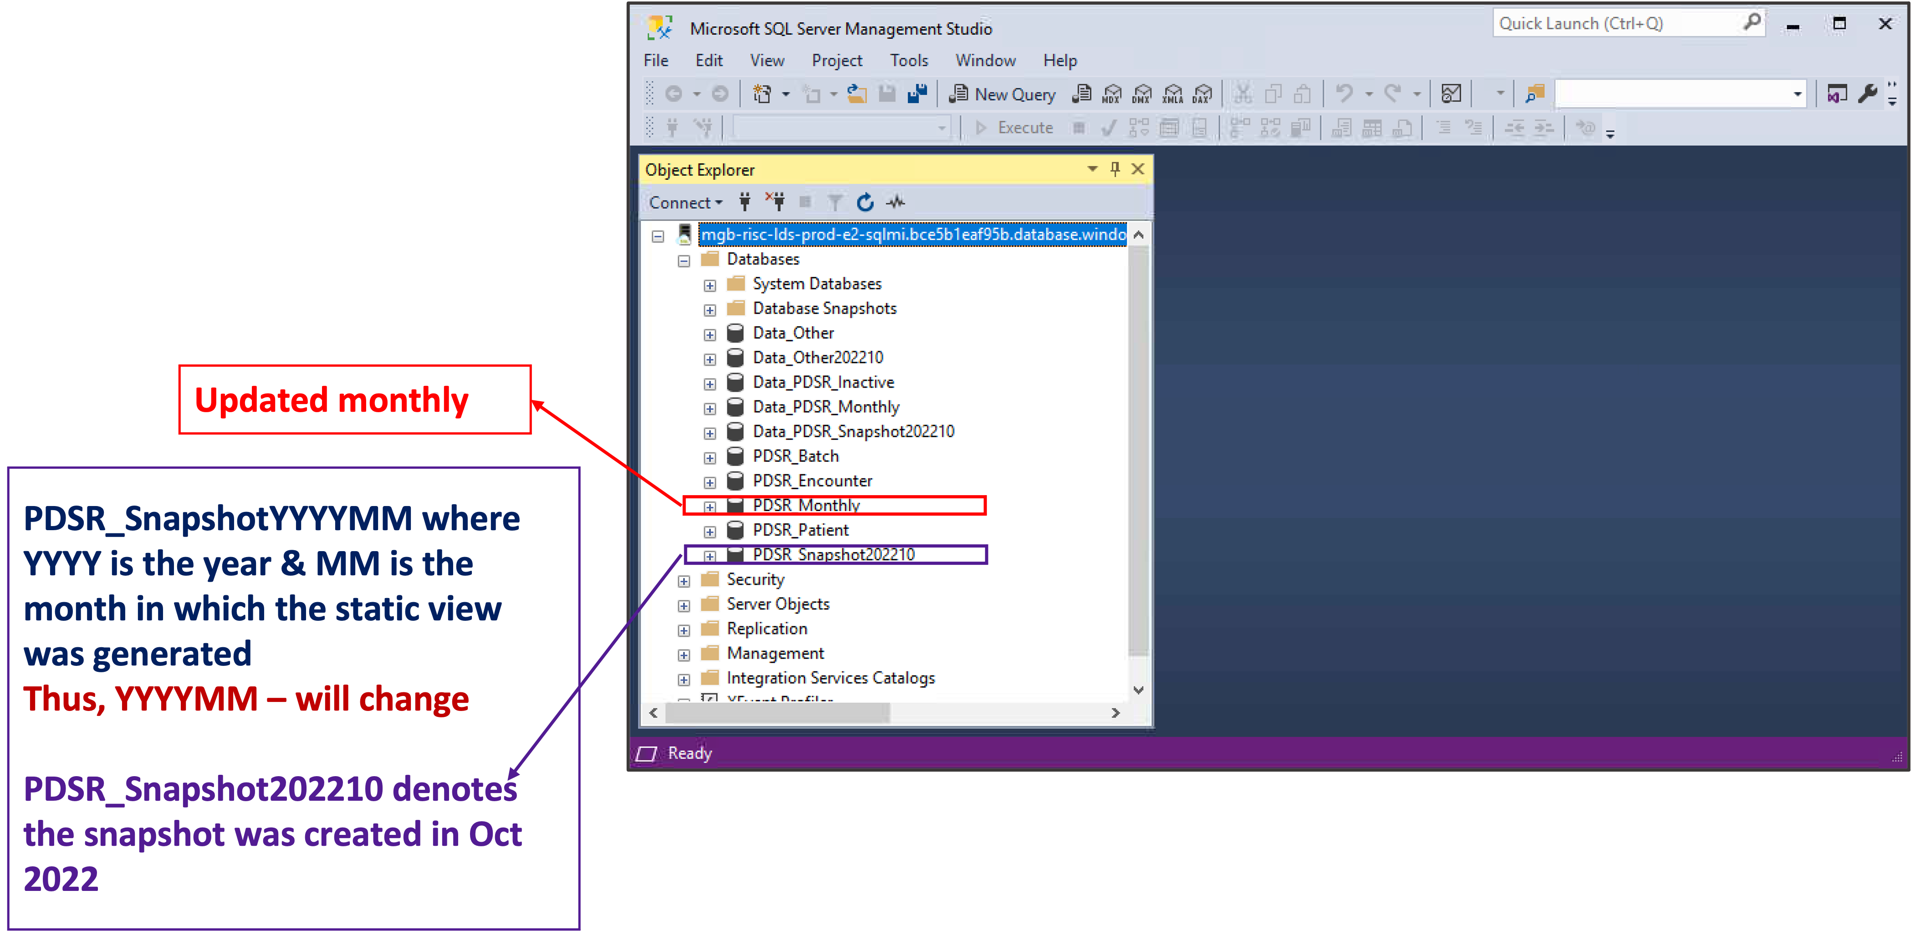Expand the System Databases folder
The height and width of the screenshot is (931, 1912).
coord(710,285)
